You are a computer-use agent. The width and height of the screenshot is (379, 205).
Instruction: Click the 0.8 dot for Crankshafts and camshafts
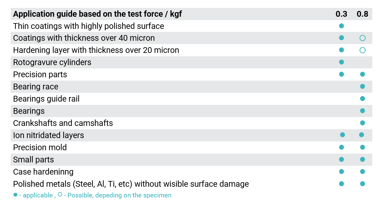pos(362,123)
